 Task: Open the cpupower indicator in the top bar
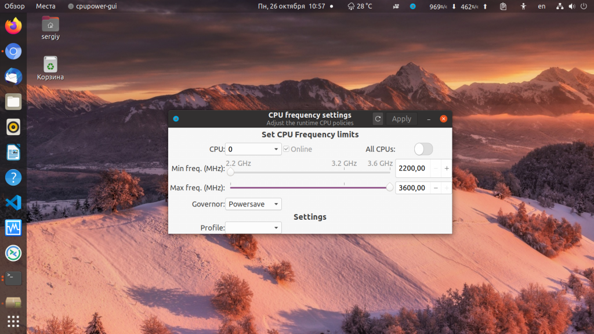click(x=412, y=6)
